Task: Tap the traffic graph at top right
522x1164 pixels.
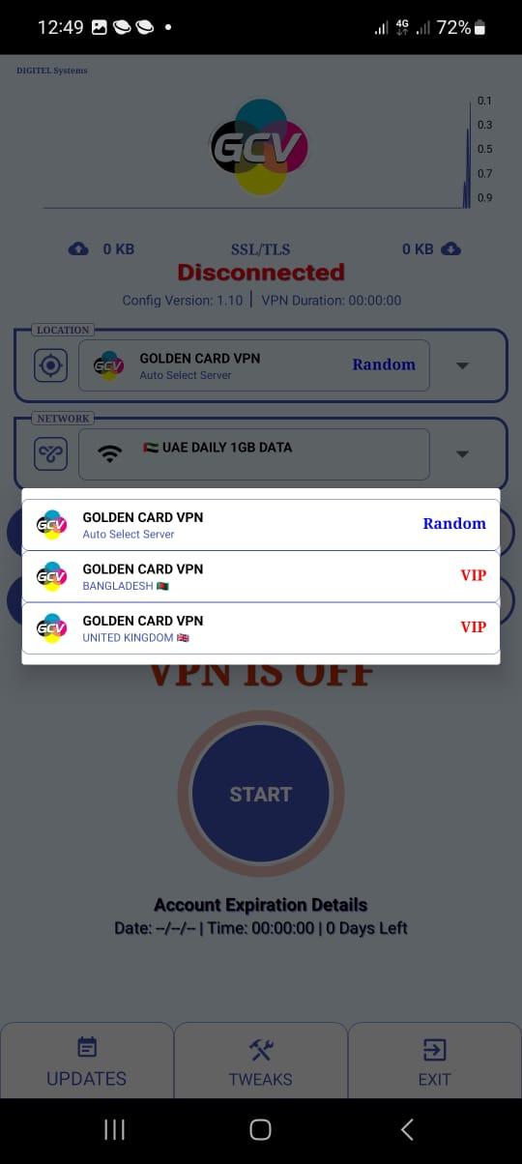Action: 259,152
